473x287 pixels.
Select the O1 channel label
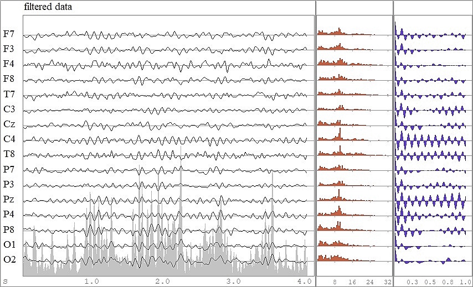(x=9, y=244)
